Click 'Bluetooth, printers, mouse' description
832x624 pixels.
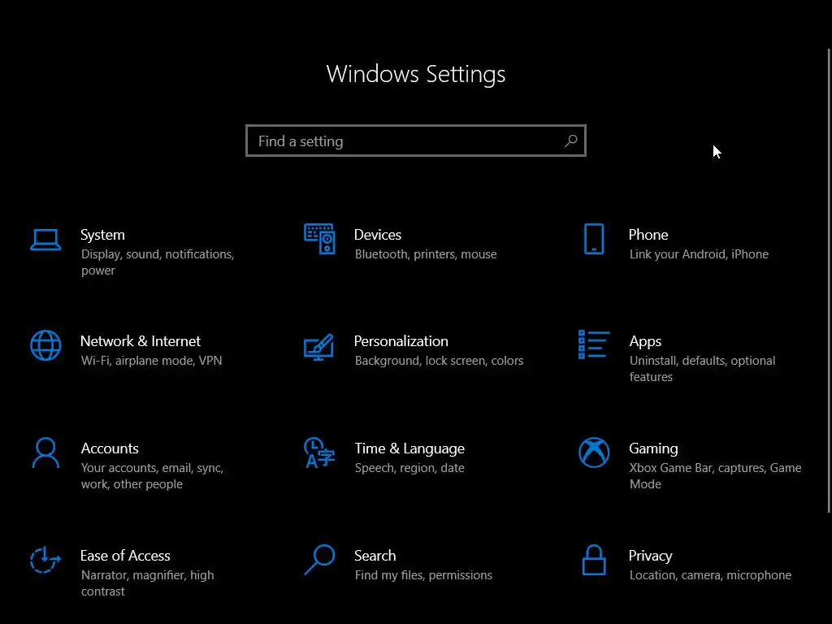click(x=426, y=254)
